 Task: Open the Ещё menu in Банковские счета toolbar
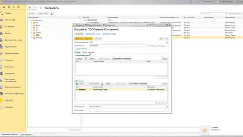pyautogui.click(x=164, y=58)
